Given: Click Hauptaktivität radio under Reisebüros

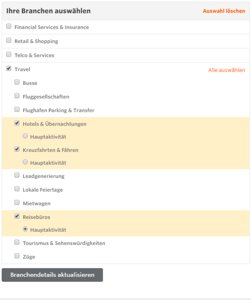Looking at the screenshot, I should (25, 229).
